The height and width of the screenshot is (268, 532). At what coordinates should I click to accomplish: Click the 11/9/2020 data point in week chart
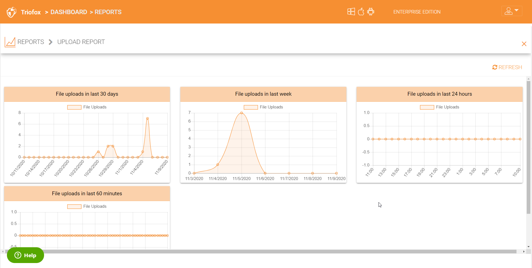coord(336,173)
